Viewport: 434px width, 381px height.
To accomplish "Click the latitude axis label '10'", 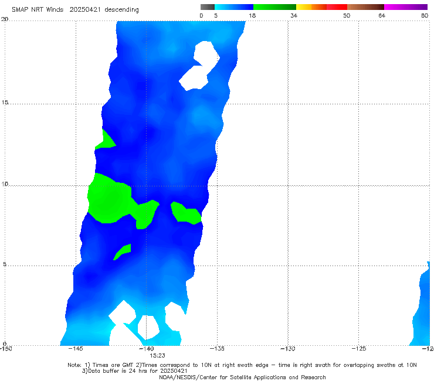I will (x=5, y=184).
